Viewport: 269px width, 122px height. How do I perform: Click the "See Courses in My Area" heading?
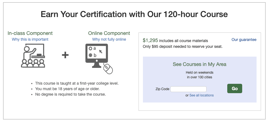[x=200, y=64]
